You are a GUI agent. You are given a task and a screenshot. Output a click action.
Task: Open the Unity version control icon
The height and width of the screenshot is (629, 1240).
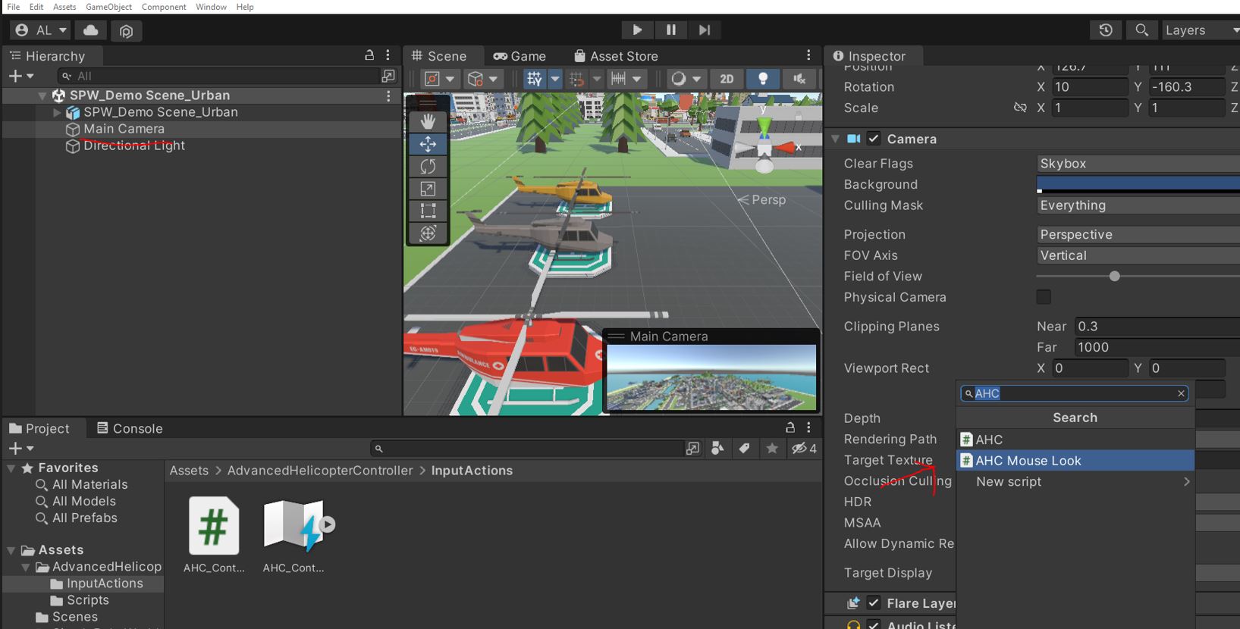(126, 30)
